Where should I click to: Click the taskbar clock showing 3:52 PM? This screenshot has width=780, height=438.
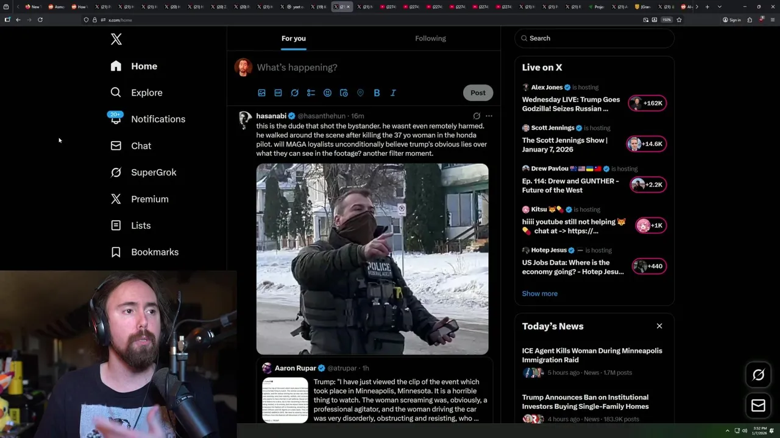tap(759, 431)
